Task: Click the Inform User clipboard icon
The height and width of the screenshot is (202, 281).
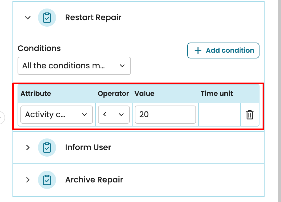Action: [47, 148]
